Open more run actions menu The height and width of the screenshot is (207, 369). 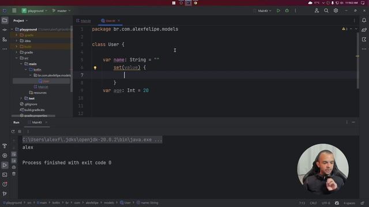(296, 11)
